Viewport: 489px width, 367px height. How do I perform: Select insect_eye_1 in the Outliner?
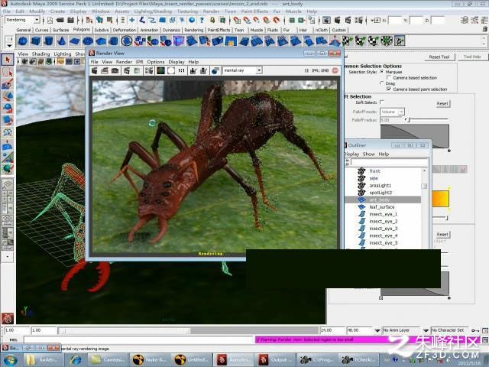tap(384, 214)
